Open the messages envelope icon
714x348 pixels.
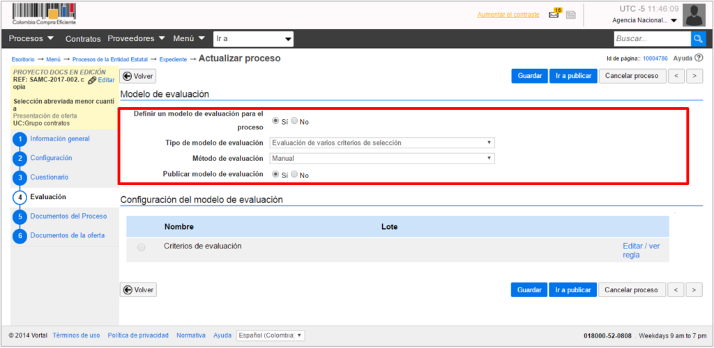pos(554,15)
